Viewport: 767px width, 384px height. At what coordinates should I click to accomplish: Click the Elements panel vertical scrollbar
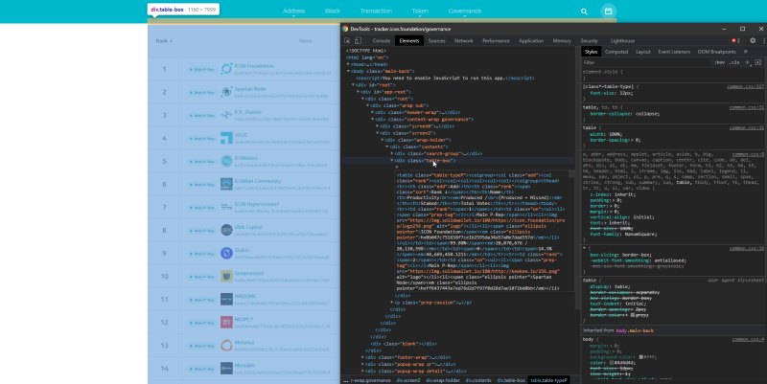(577, 176)
